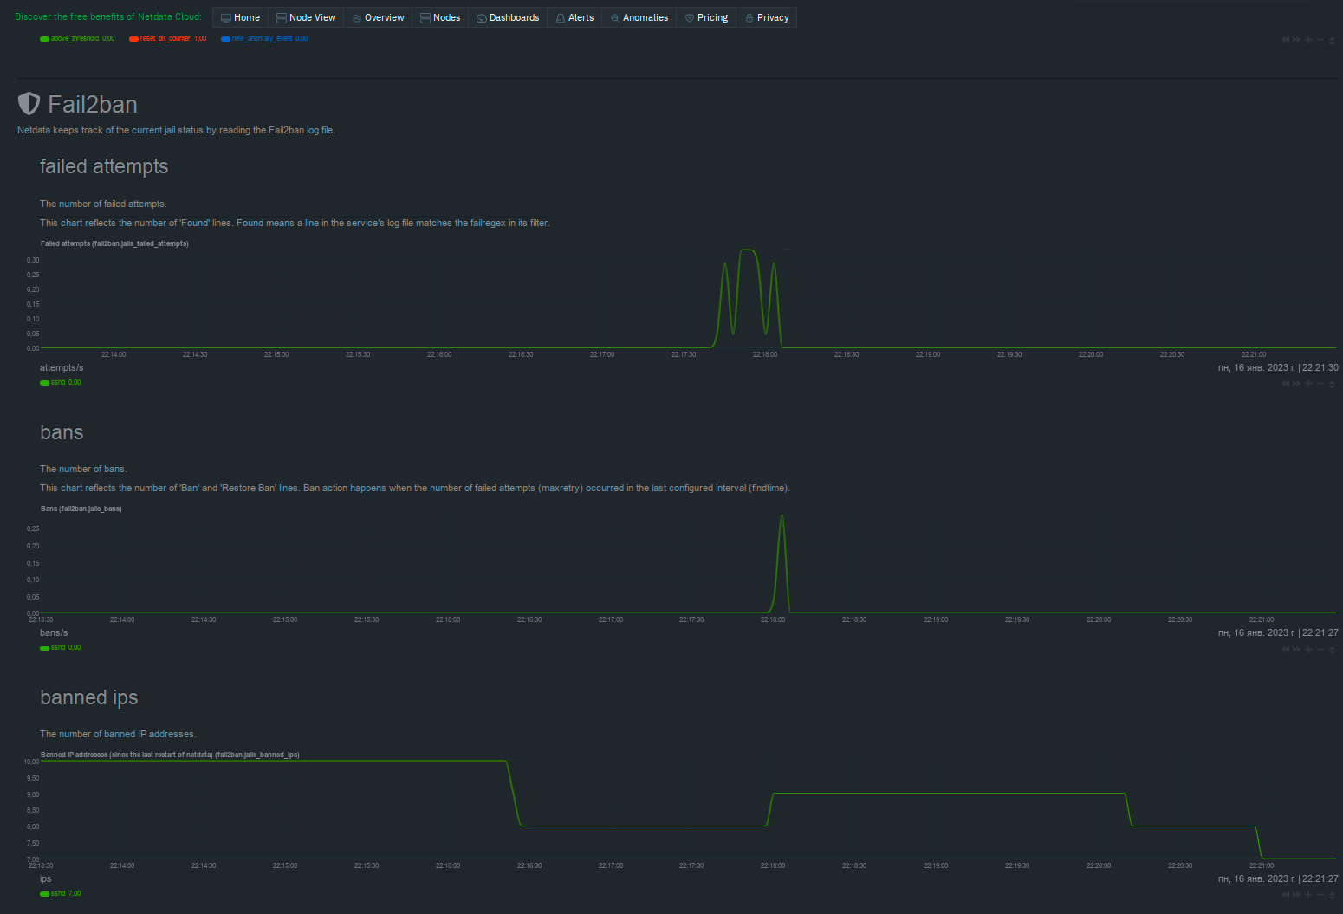Click resize handle on the bans chart
Viewport: 1343px width, 914px height.
click(1333, 650)
